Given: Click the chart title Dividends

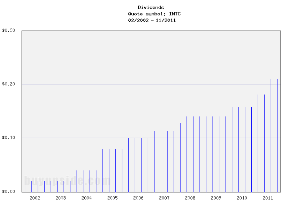Looking at the screenshot, I should pos(151,7).
